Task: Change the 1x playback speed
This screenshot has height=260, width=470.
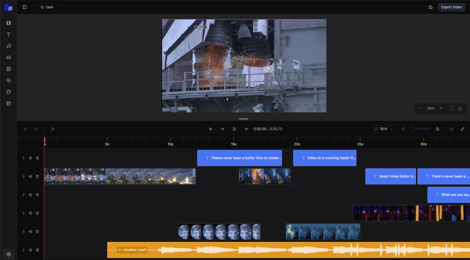Action: (210, 129)
